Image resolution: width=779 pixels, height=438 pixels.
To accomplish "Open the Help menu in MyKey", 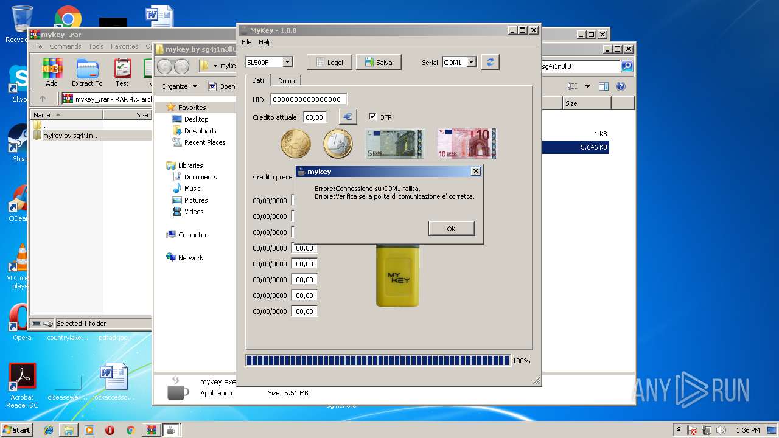I will tap(265, 42).
